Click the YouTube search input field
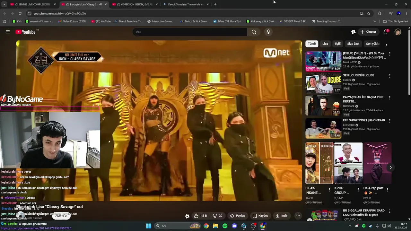The image size is (411, 231). coord(190,32)
